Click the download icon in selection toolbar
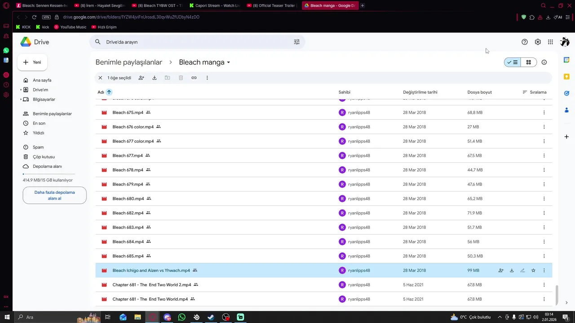The image size is (575, 323). [154, 78]
